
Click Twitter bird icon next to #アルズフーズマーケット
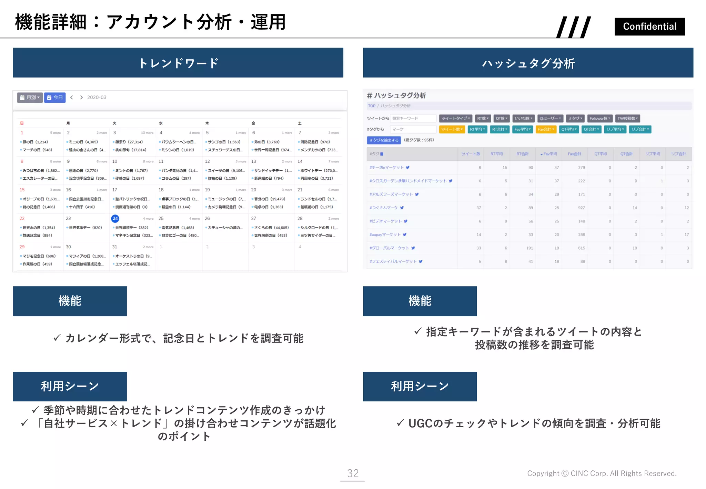(x=417, y=194)
